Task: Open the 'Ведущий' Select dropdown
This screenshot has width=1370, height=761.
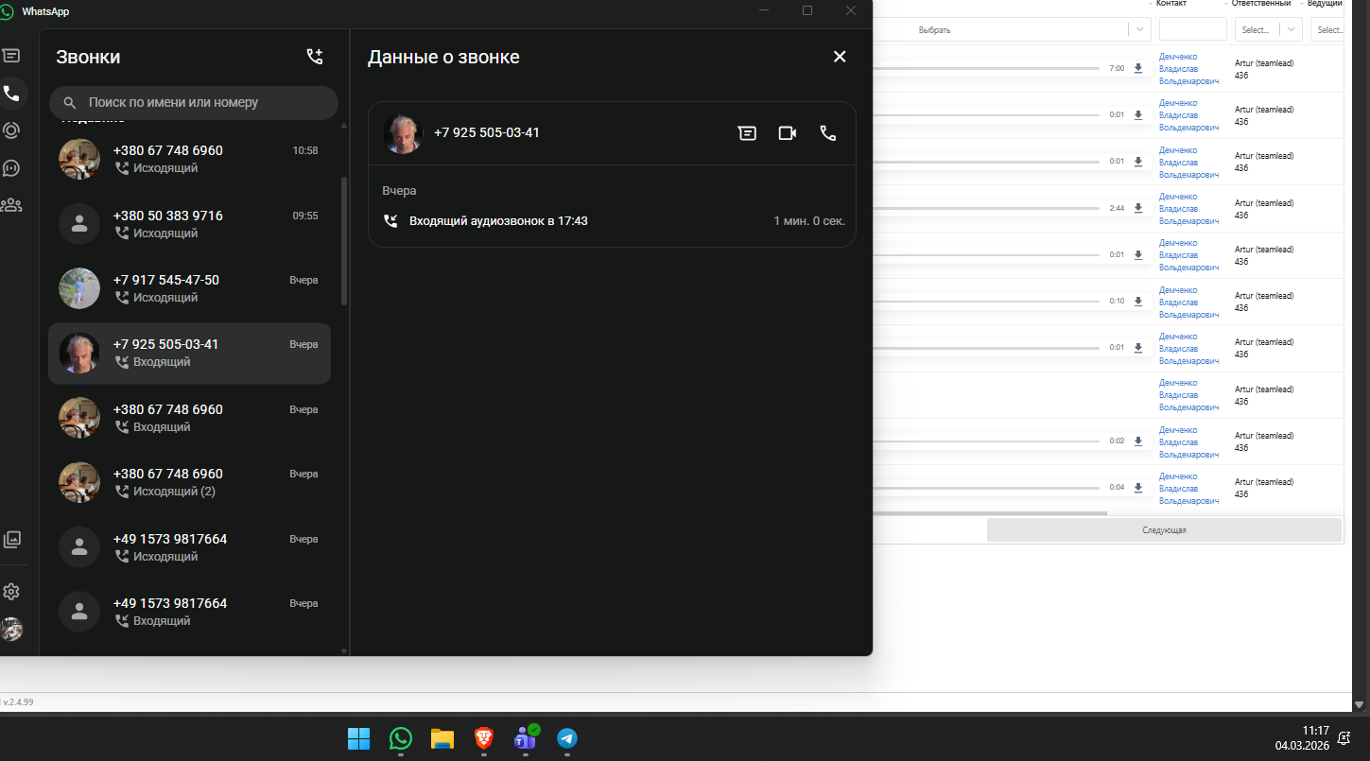Action: 1329,29
